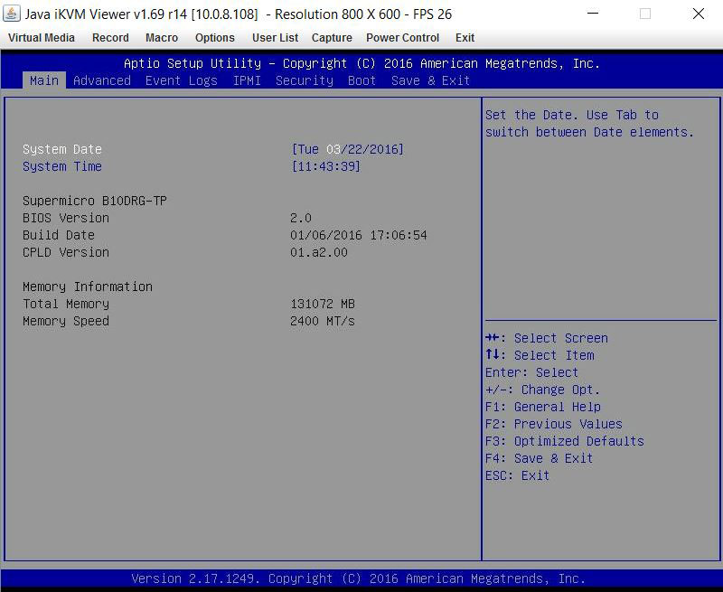
Task: Open the User List menu
Action: pyautogui.click(x=276, y=38)
